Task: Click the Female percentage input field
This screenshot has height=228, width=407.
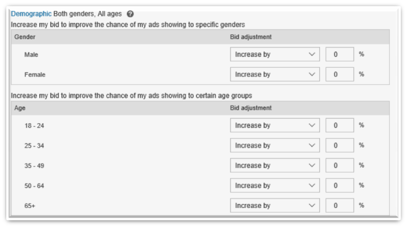Action: [x=339, y=75]
